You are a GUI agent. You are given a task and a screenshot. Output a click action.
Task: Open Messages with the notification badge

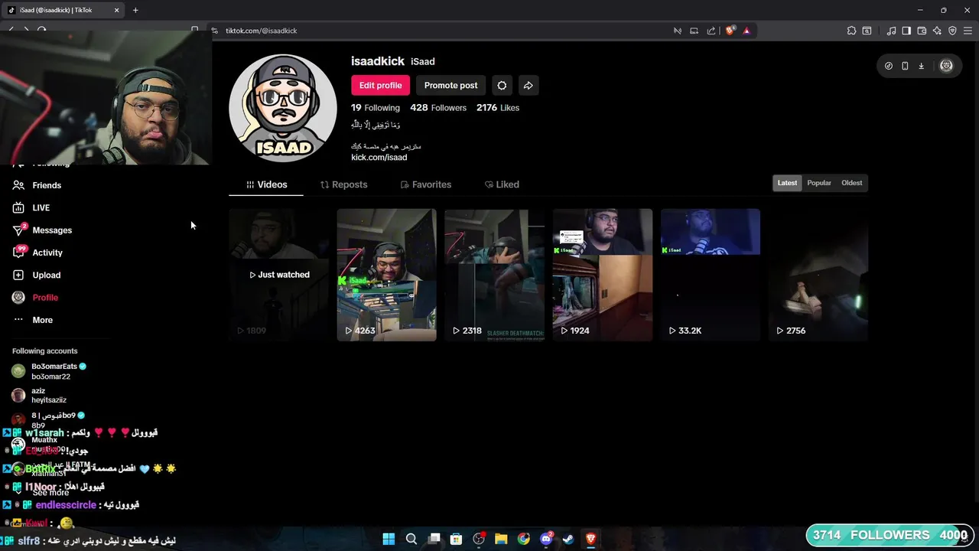click(42, 230)
